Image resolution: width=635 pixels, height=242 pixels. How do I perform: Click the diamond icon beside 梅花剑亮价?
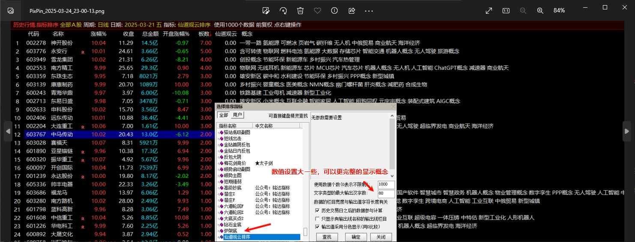click(x=222, y=163)
